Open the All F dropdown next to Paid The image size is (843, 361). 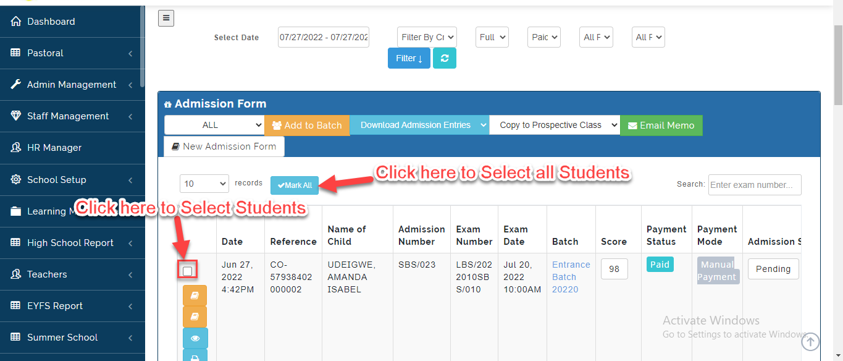coord(596,37)
